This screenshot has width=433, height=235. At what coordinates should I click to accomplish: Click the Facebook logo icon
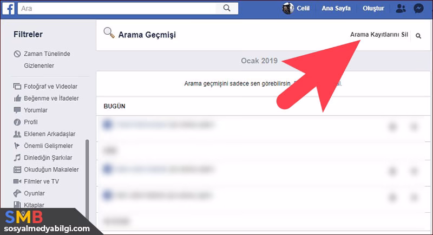9,8
